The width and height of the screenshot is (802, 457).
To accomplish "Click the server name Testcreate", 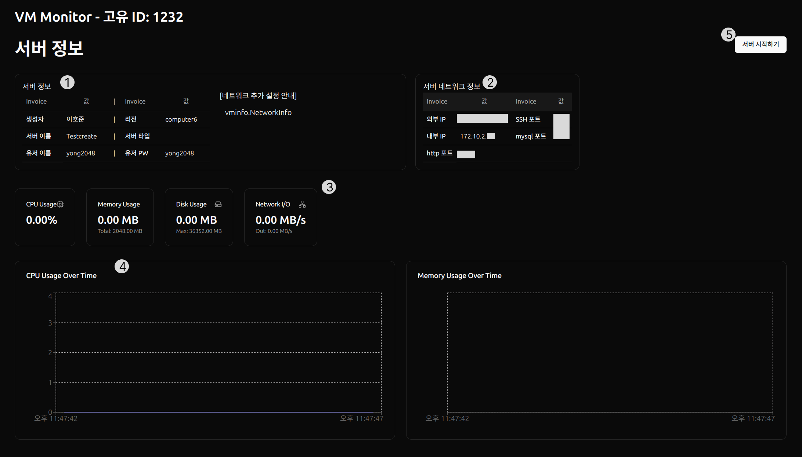I will [82, 136].
